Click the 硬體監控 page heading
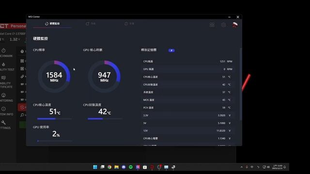310x174 pixels. click(40, 39)
